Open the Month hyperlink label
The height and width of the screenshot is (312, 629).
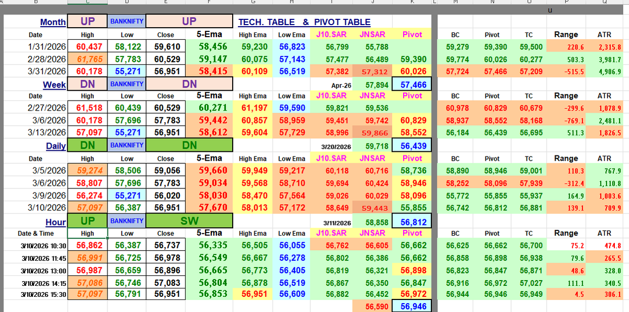click(x=53, y=22)
